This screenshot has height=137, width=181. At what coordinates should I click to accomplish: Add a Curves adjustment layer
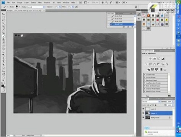click(x=158, y=59)
